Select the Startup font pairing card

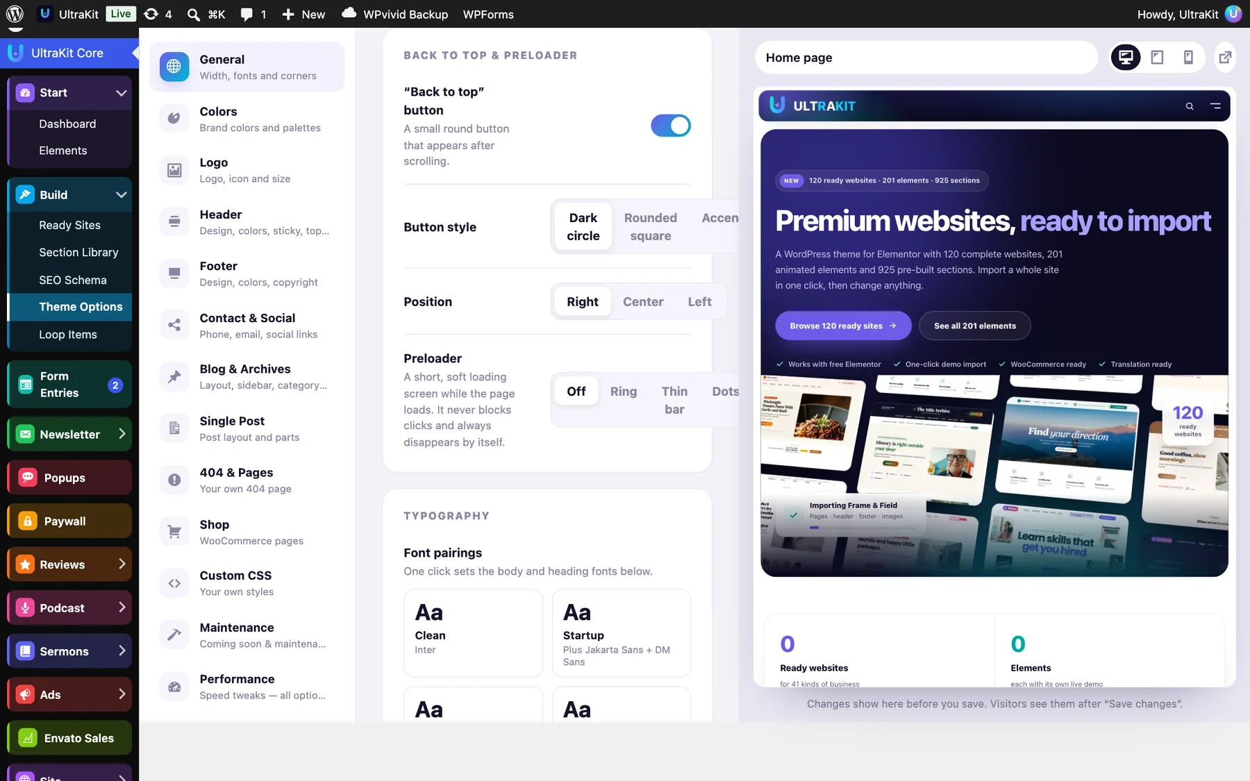pos(622,633)
